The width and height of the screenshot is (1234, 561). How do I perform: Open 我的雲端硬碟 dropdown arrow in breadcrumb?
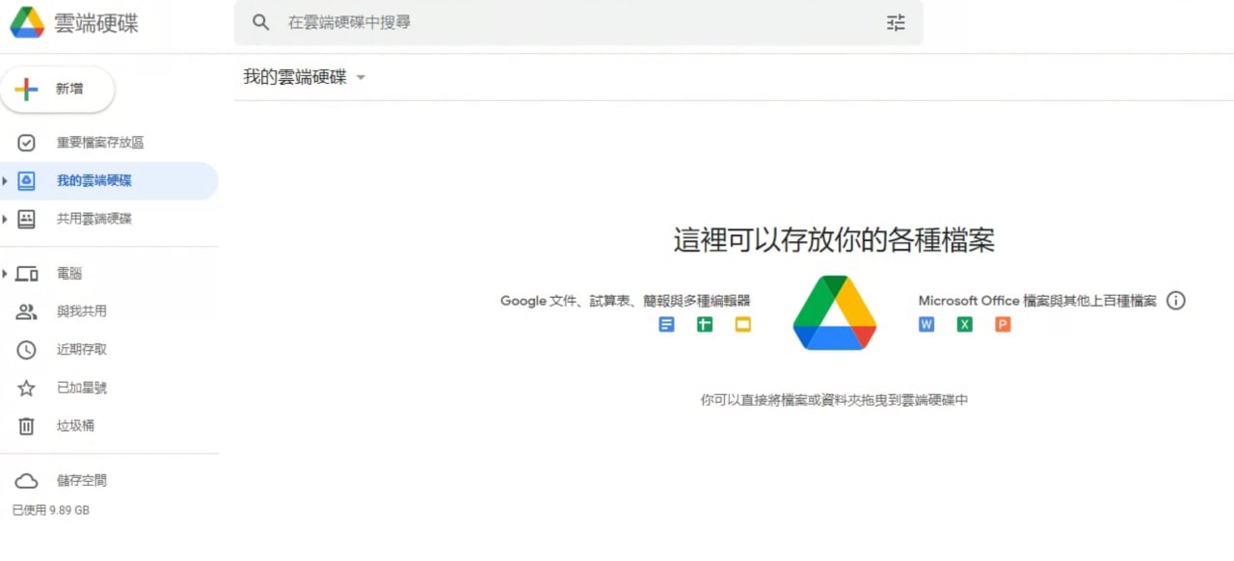(x=361, y=77)
